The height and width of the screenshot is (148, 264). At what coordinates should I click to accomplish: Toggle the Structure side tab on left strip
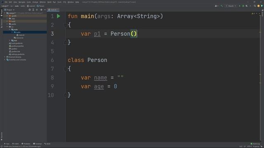coord(2,23)
